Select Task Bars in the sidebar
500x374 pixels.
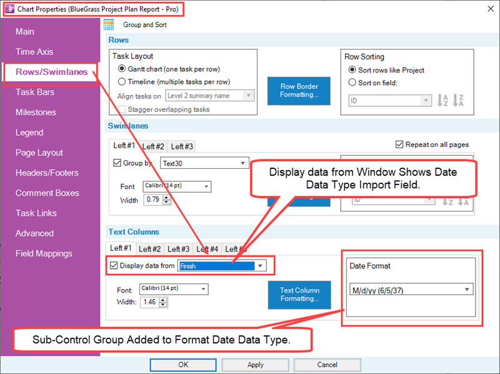(36, 92)
